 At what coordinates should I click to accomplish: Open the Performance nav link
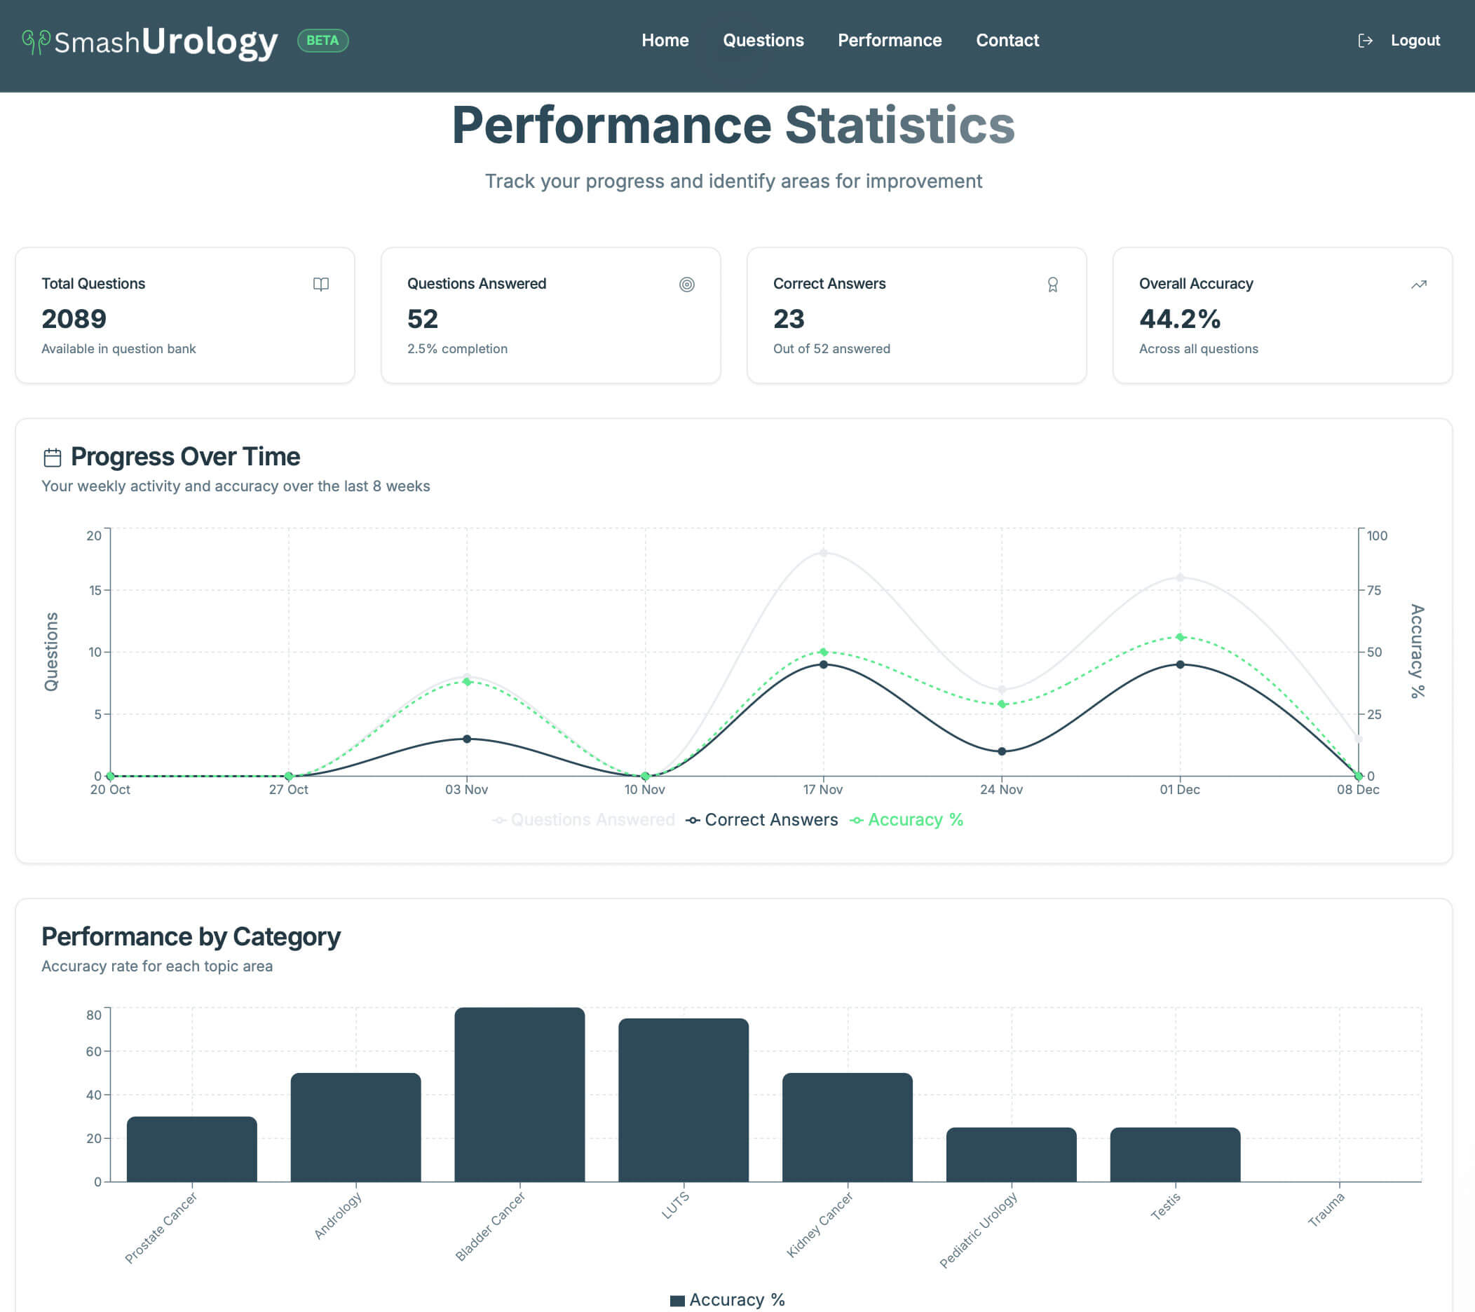[x=889, y=41]
